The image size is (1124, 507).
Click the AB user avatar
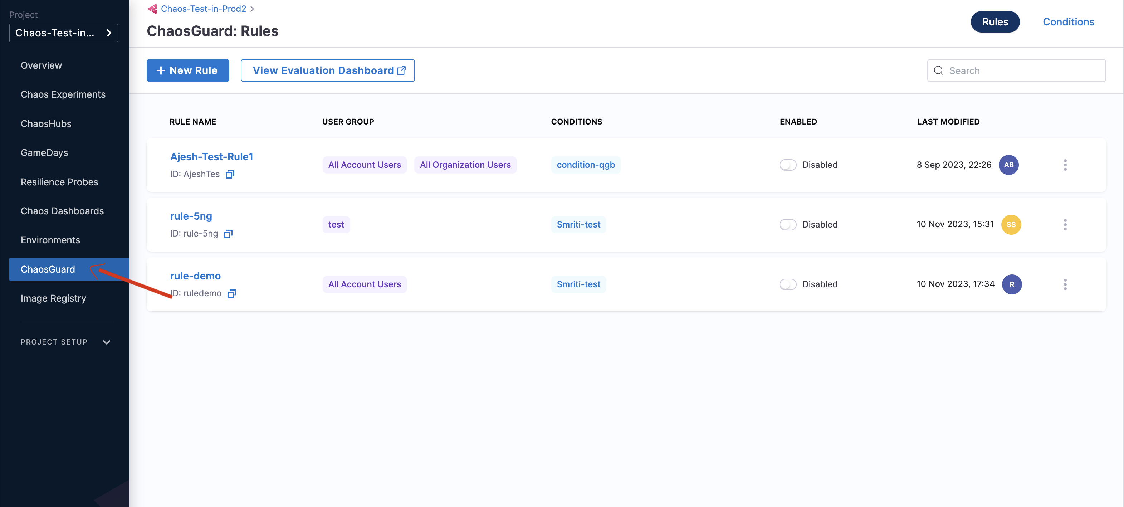click(1009, 165)
